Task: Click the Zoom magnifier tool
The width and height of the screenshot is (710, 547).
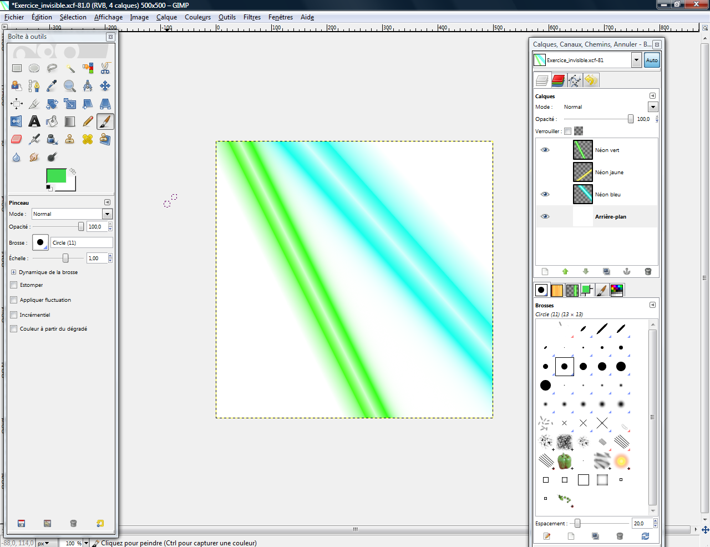Action: [70, 86]
